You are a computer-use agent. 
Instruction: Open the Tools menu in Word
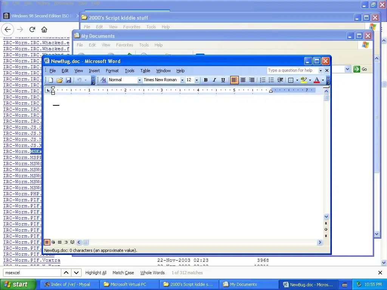130,71
